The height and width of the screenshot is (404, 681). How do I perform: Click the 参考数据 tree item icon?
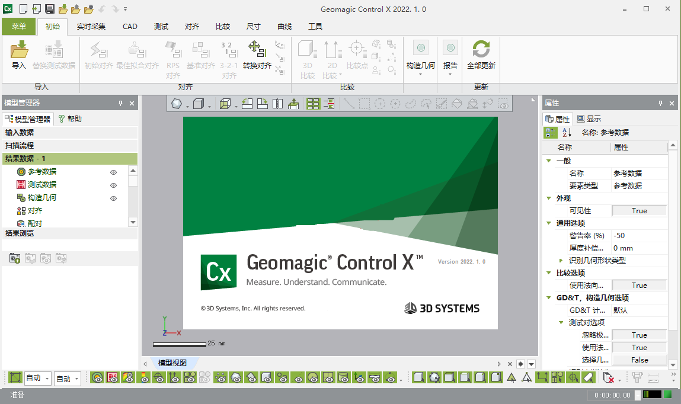point(21,172)
